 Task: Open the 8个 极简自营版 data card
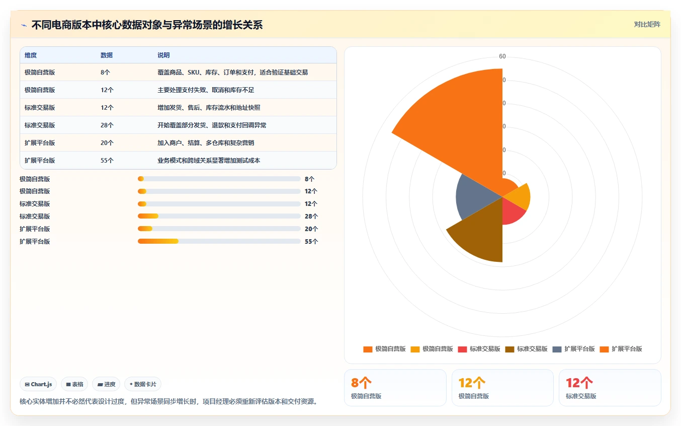point(395,388)
